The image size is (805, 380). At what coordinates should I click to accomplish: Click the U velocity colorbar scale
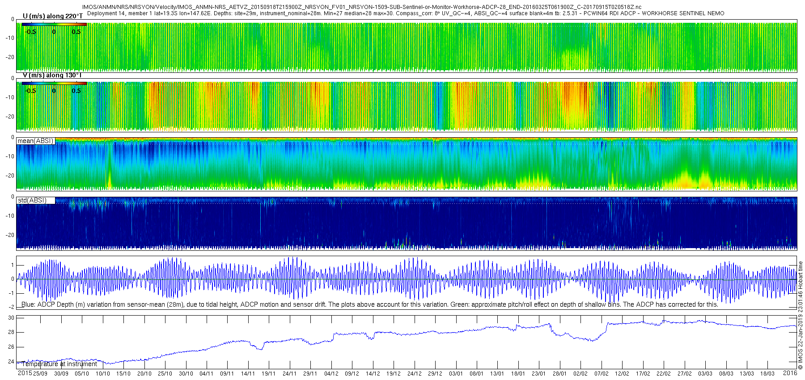(x=54, y=25)
